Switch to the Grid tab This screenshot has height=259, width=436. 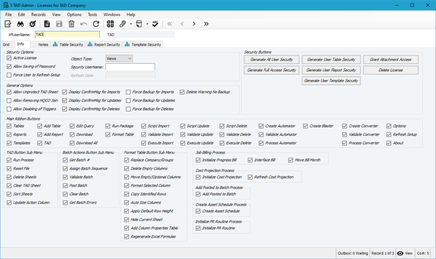(x=6, y=44)
